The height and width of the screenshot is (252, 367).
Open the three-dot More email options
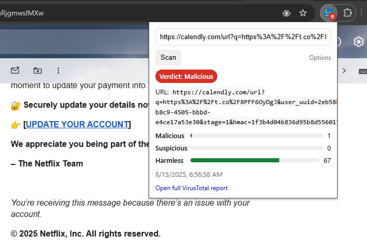[x=58, y=71]
